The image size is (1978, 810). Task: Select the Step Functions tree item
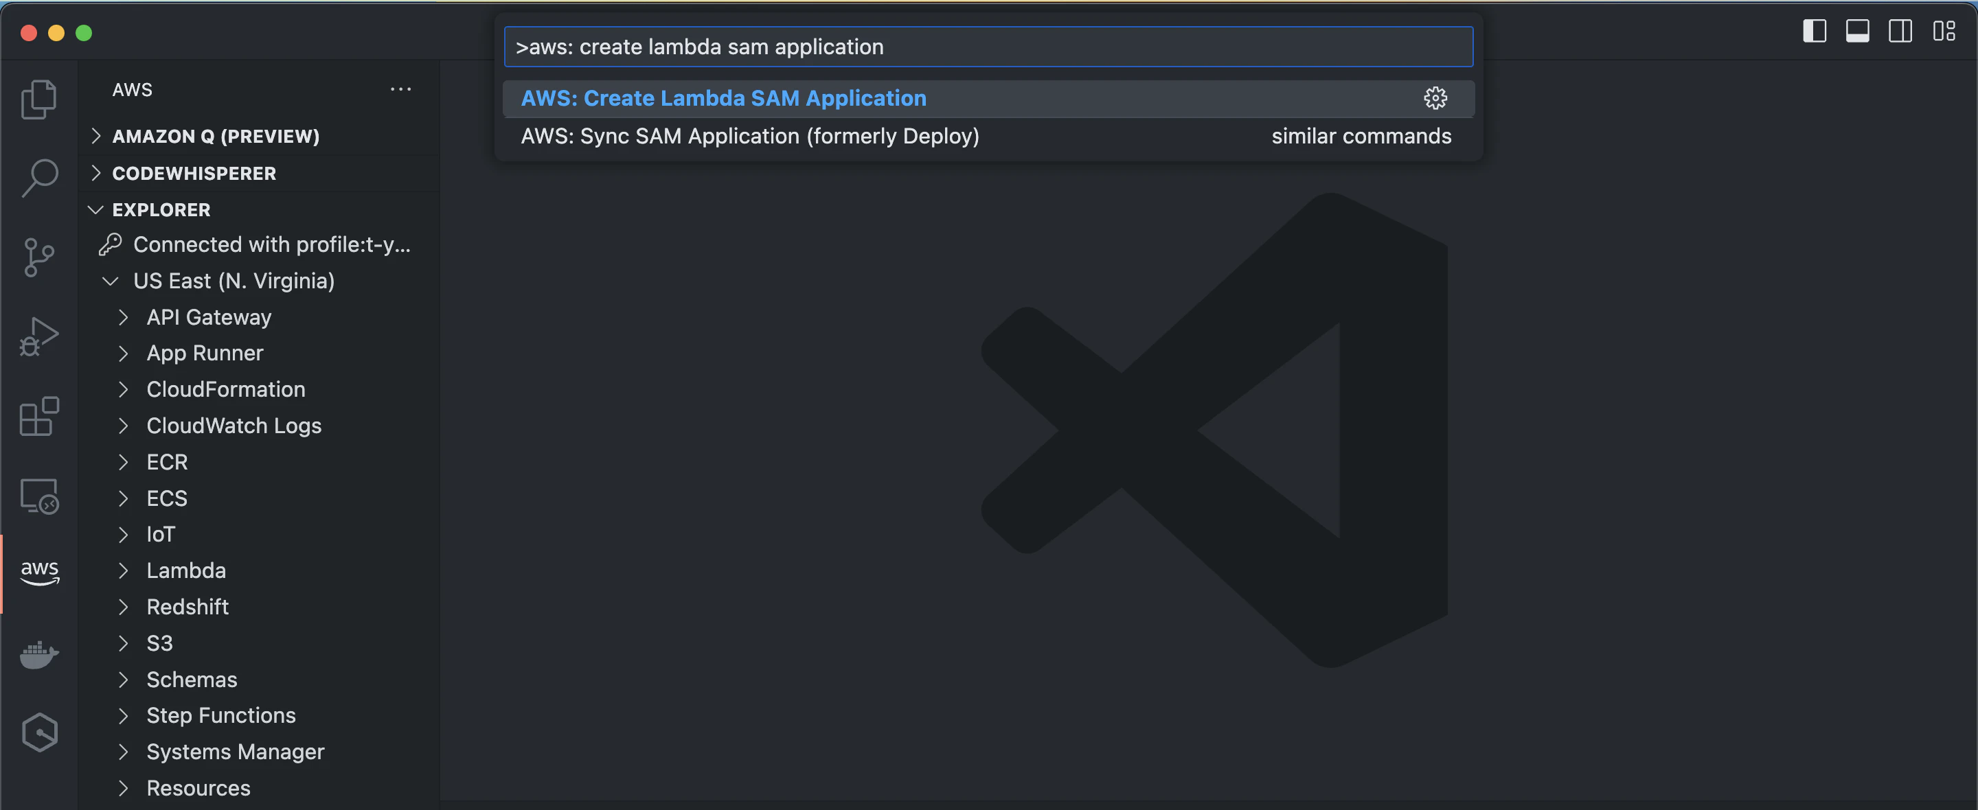click(260, 715)
